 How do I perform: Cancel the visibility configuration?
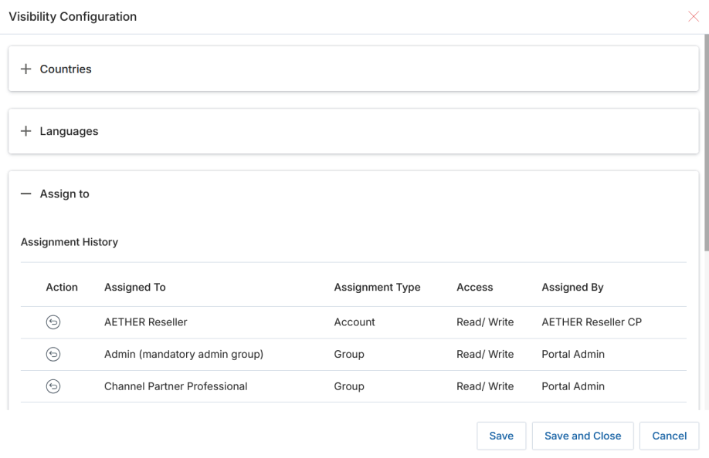(669, 436)
